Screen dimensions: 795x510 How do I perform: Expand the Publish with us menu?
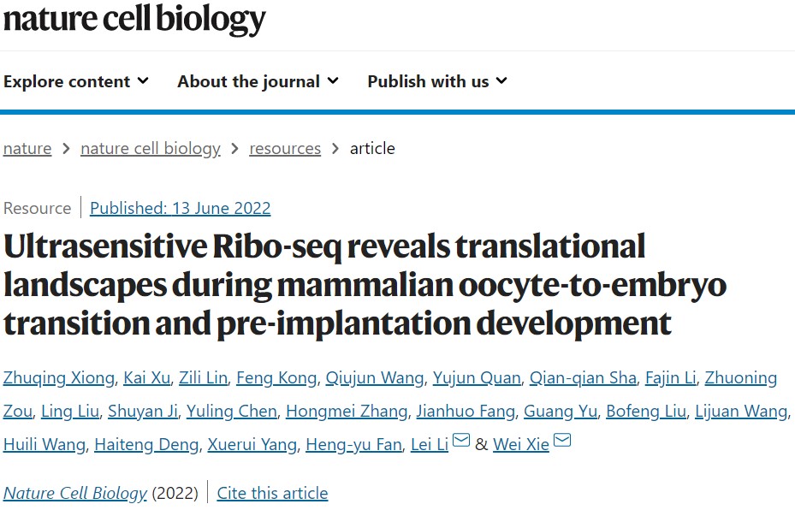pyautogui.click(x=437, y=81)
